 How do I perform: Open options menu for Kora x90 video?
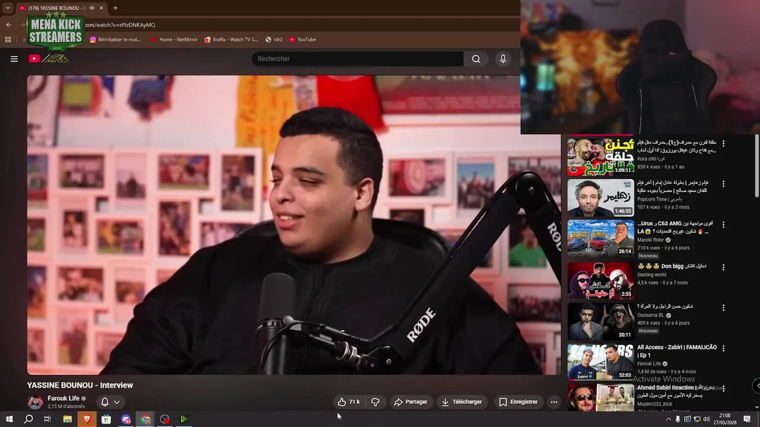(723, 144)
